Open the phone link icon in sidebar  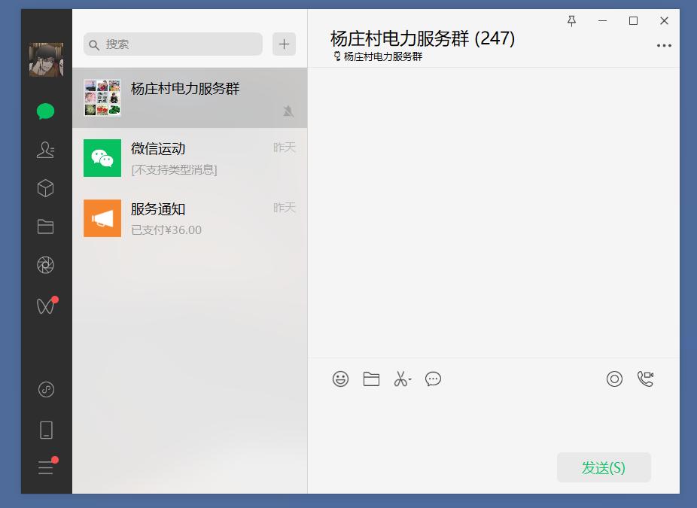coord(45,429)
